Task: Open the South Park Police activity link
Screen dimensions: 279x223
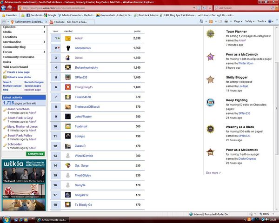Action: tap(20, 135)
